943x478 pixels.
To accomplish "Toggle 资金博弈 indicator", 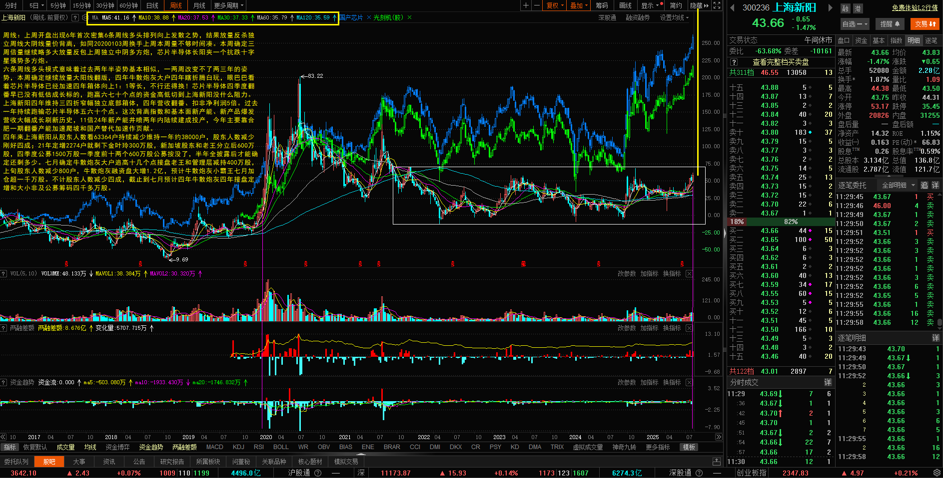I will pos(117,447).
